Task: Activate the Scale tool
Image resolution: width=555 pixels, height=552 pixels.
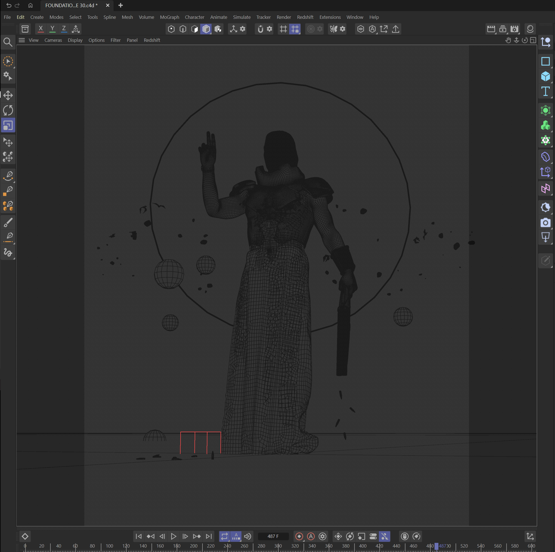Action: tap(8, 125)
